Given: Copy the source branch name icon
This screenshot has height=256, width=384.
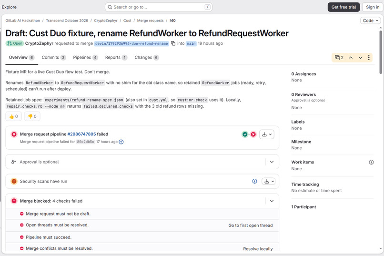Looking at the screenshot, I should (x=173, y=43).
